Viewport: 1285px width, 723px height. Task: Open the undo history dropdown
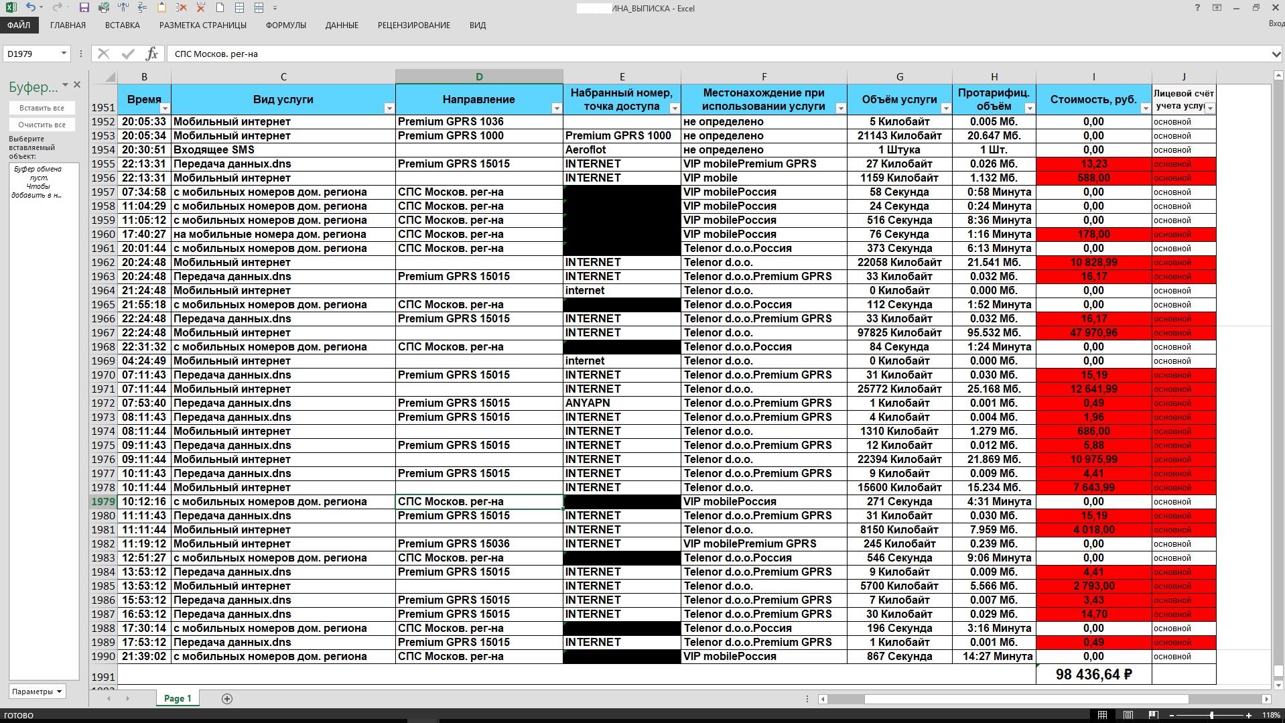41,7
